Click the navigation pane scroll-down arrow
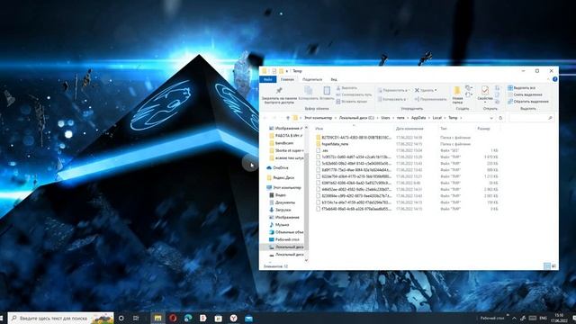 [306, 260]
